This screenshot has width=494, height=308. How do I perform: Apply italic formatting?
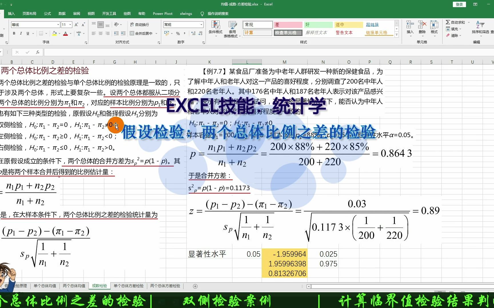click(21, 33)
